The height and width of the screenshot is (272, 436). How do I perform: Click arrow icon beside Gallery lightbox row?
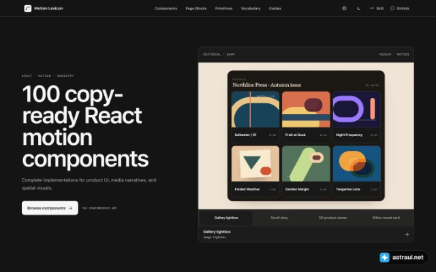(407, 234)
